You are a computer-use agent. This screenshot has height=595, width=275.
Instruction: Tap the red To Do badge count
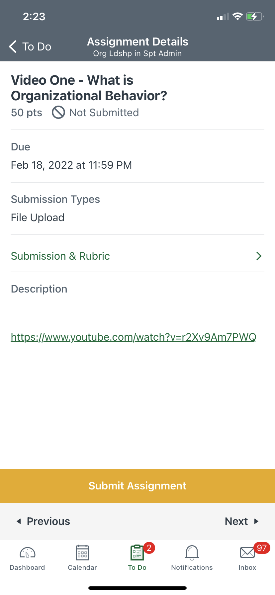coord(149,548)
